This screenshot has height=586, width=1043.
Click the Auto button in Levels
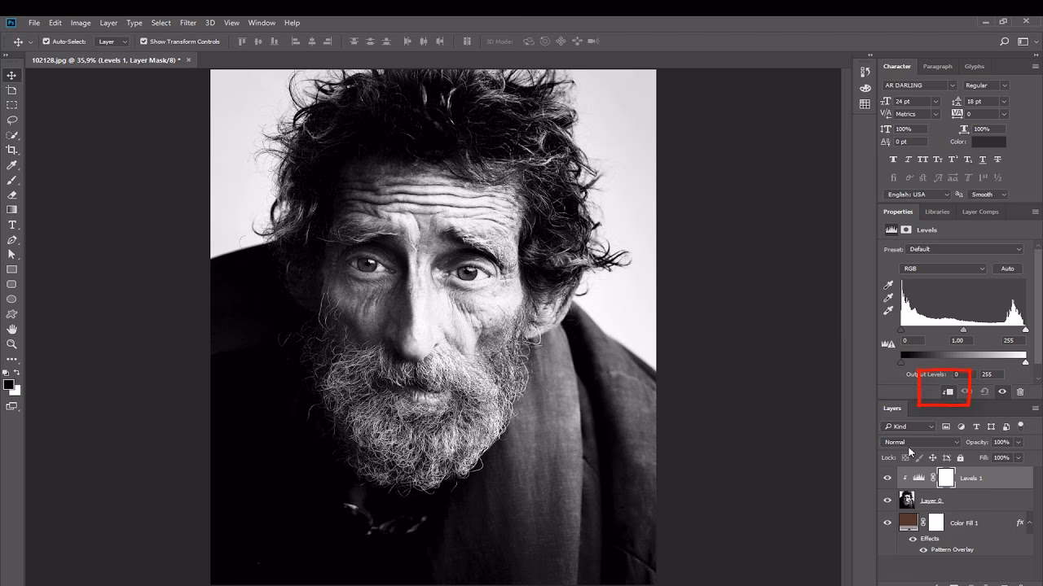(x=1008, y=268)
